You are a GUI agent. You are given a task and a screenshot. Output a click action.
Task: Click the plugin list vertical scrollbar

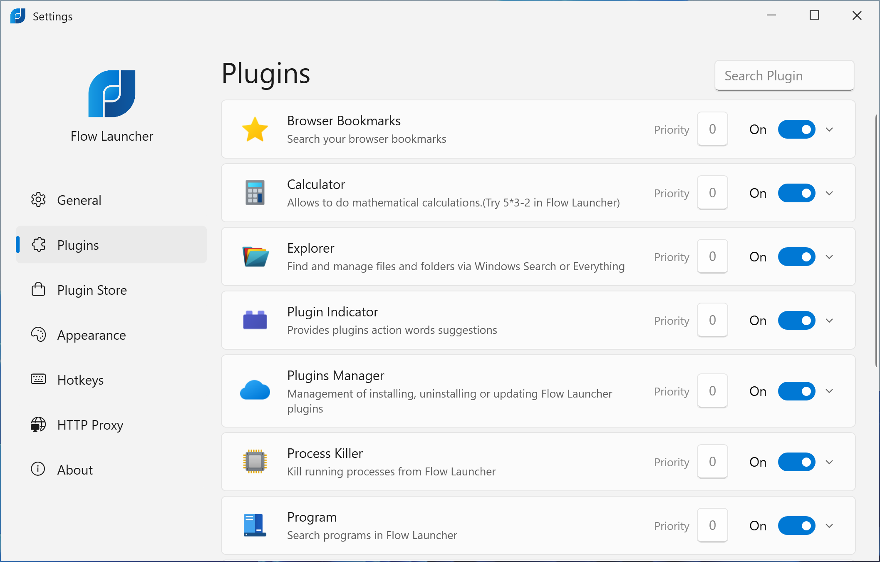click(x=876, y=241)
